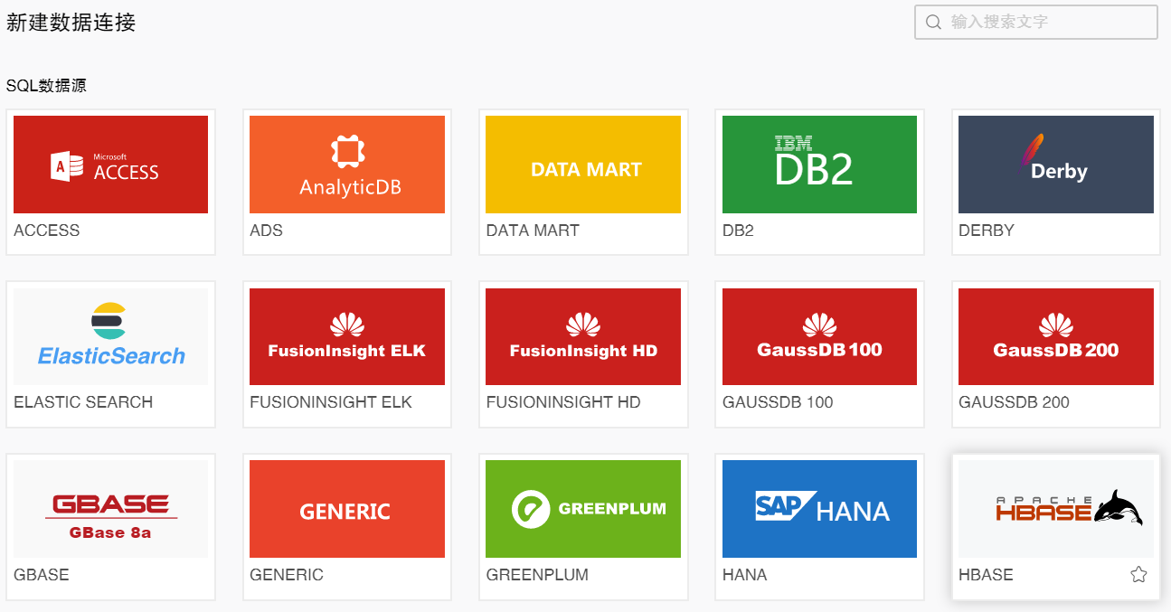Click the GREENPLUM text label
Screen dimensions: 1171x612
click(537, 575)
